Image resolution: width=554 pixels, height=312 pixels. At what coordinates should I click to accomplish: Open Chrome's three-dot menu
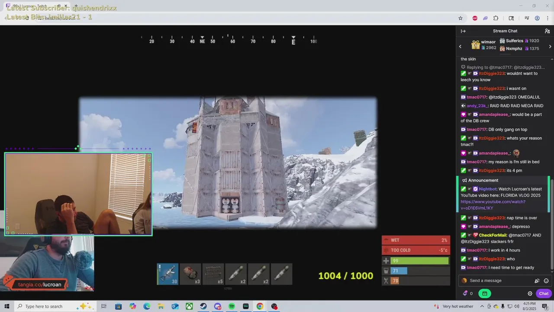coord(547,18)
